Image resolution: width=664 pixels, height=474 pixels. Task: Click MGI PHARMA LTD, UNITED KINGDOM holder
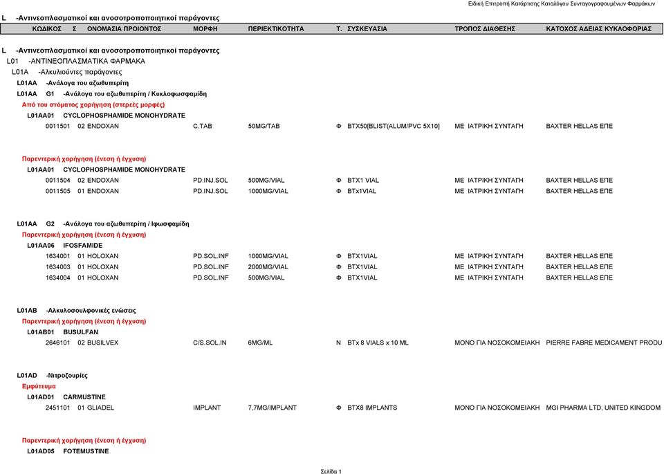pos(603,408)
